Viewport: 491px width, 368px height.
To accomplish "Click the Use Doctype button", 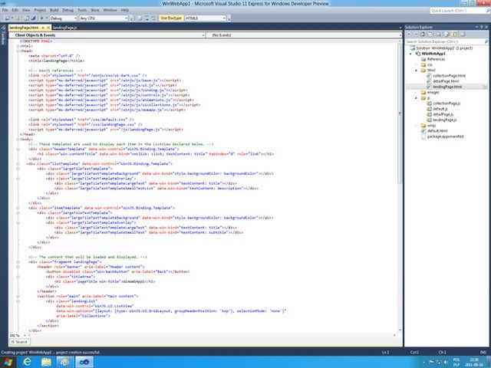I will 171,18.
